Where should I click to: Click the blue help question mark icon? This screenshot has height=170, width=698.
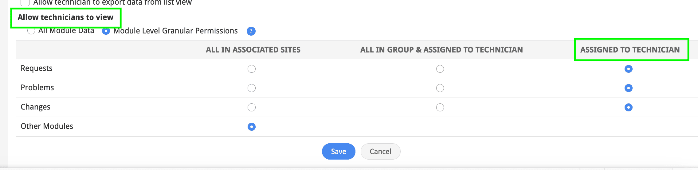click(x=251, y=31)
